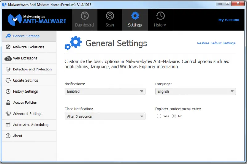Click the Advanced Settings sliders icon
Viewport: 247px width, 164px height.
click(x=8, y=114)
